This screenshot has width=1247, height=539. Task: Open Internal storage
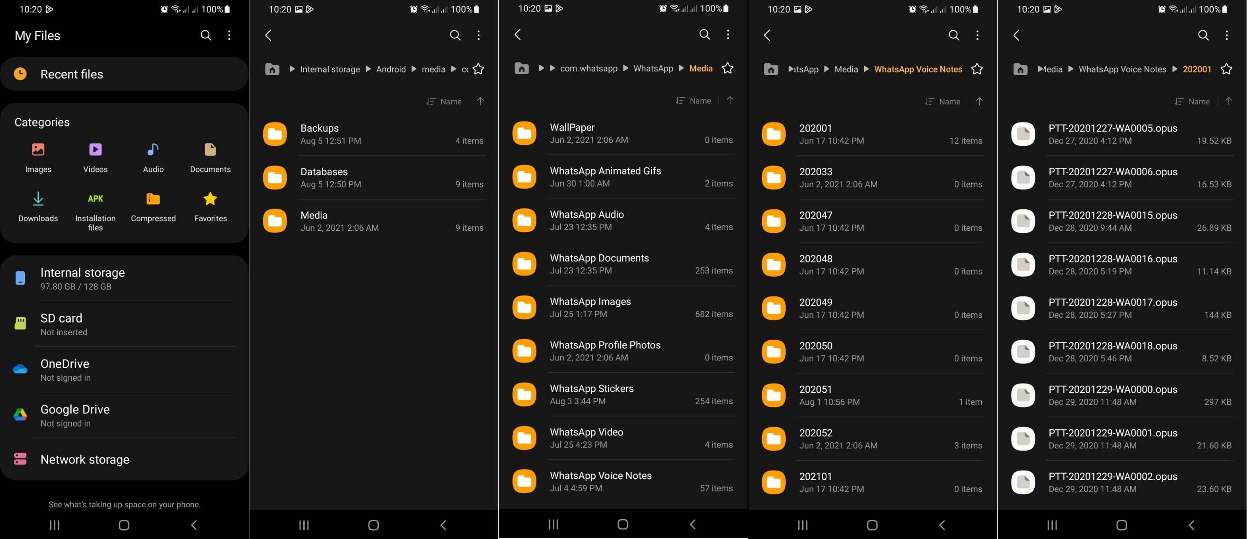coord(124,279)
